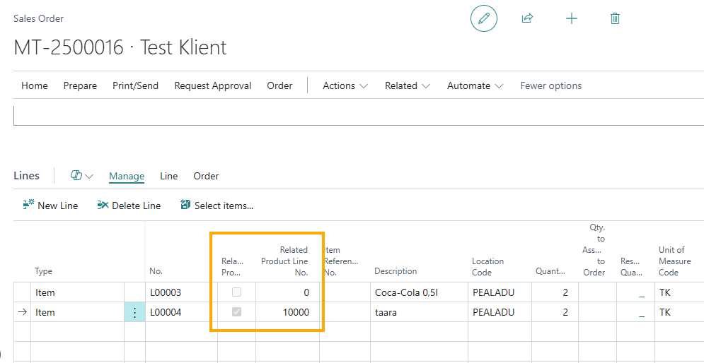Expand the Related dropdown menu
Viewport: 704px width, 363px height.
coord(408,85)
